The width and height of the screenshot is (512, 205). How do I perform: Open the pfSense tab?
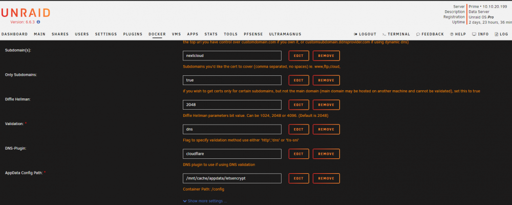pyautogui.click(x=253, y=34)
